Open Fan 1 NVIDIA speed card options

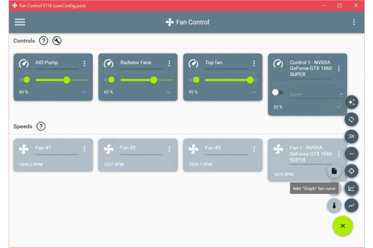tap(339, 154)
